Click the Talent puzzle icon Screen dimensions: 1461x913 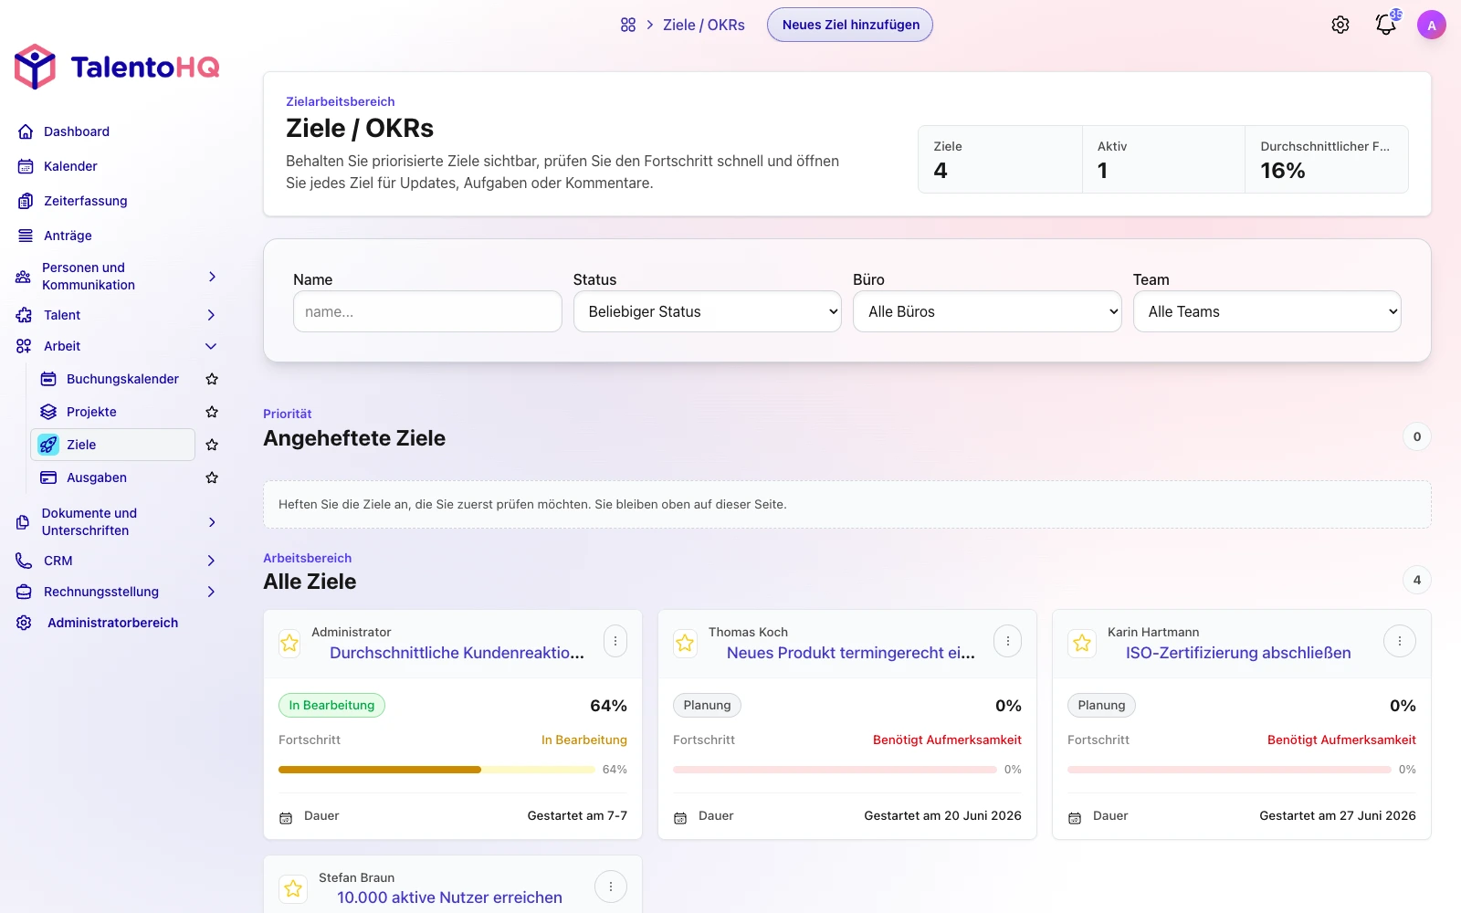pos(24,315)
